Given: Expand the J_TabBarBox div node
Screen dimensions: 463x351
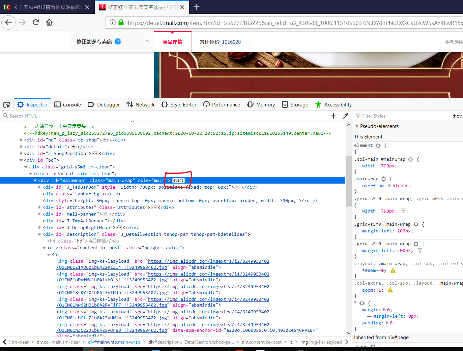Looking at the screenshot, I should [x=40, y=187].
